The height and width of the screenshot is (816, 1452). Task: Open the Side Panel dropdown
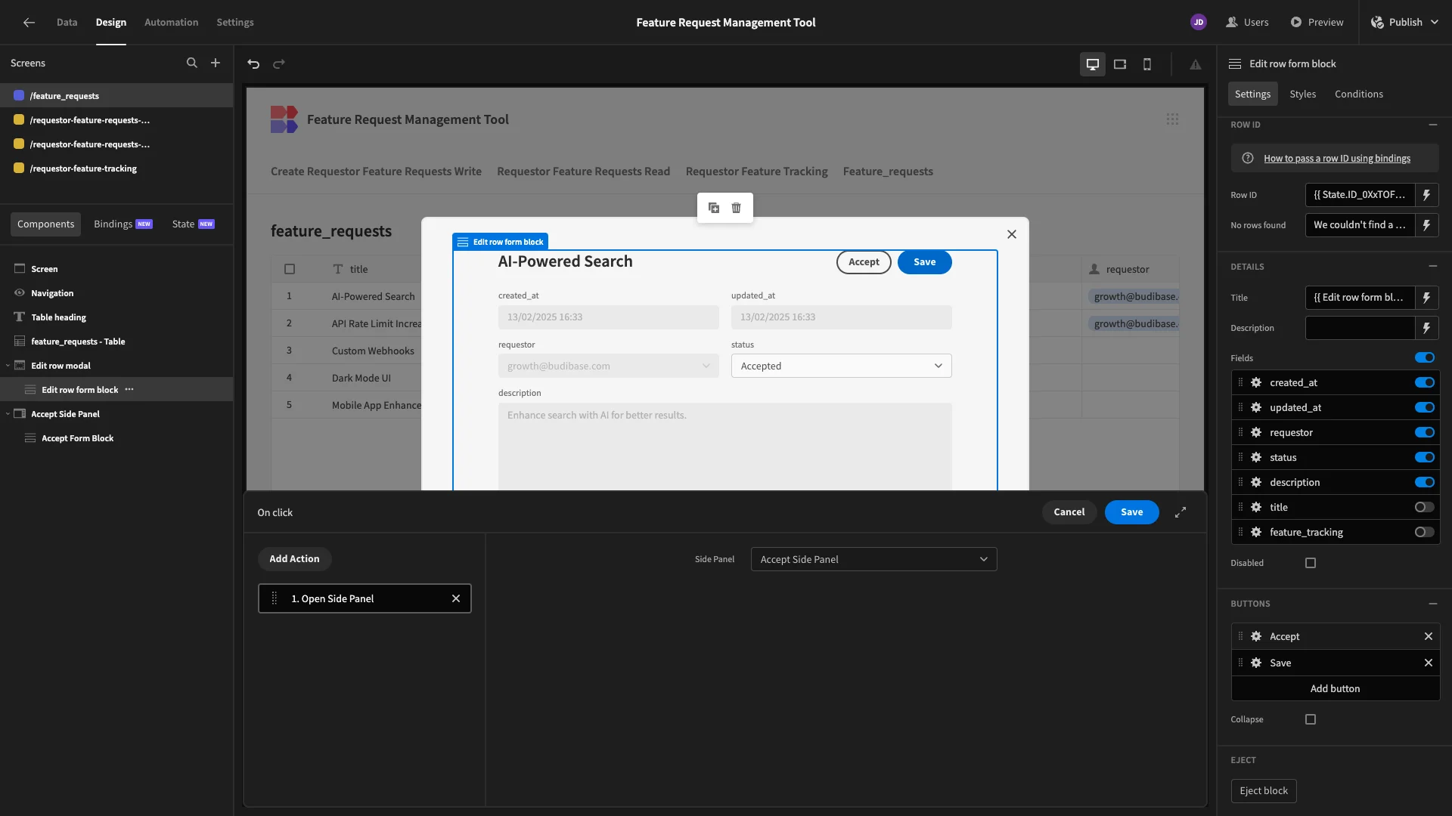873,559
